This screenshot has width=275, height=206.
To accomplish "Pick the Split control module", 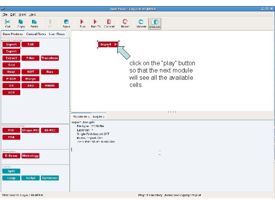I will 11,171.
